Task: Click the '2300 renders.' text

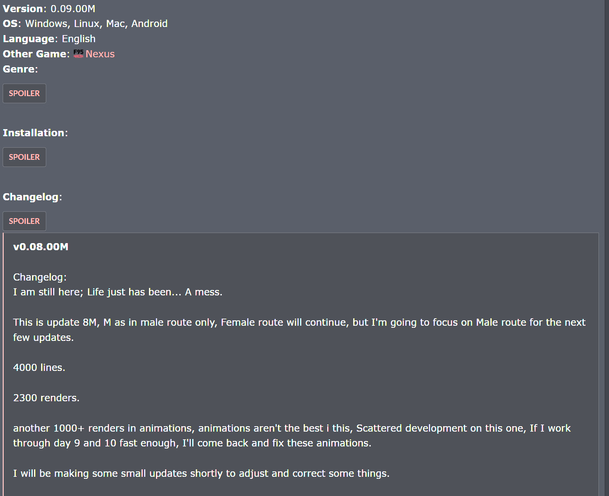Action: point(46,398)
